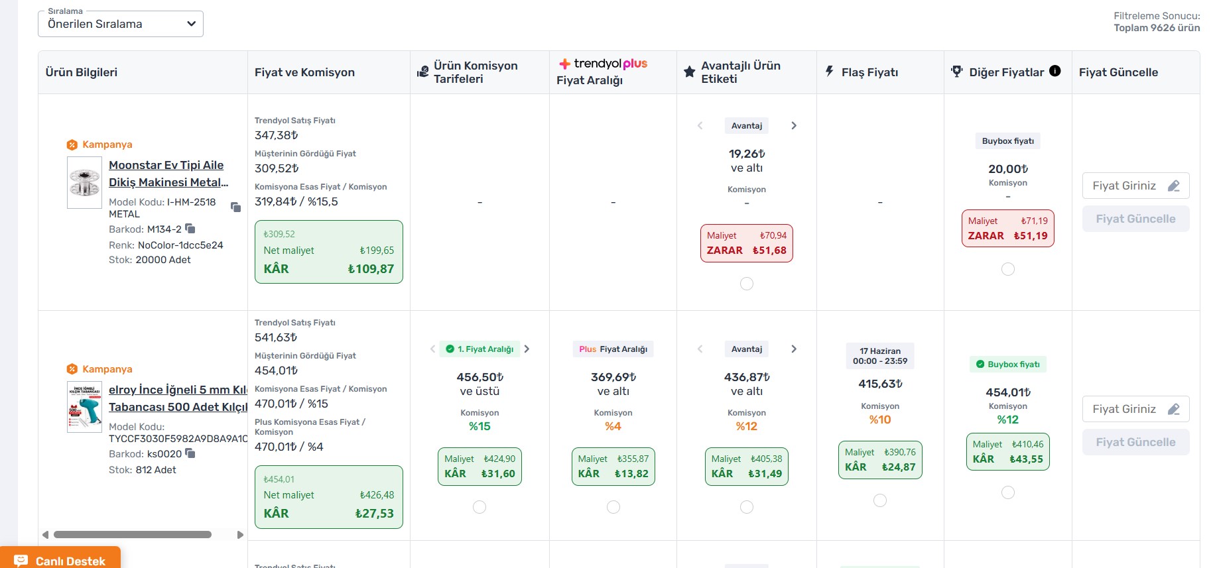Click Fiyat Güncelle button for elroy product

click(1135, 442)
